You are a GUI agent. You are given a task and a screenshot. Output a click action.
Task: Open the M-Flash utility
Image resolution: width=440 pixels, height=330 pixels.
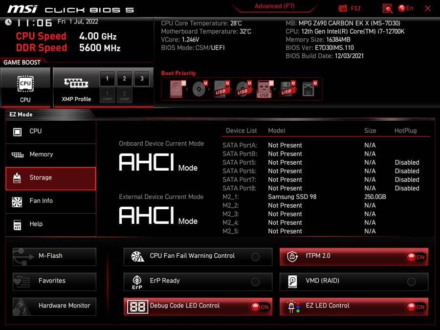tap(54, 256)
